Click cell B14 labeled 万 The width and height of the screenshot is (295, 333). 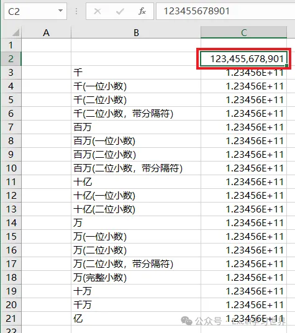136,223
